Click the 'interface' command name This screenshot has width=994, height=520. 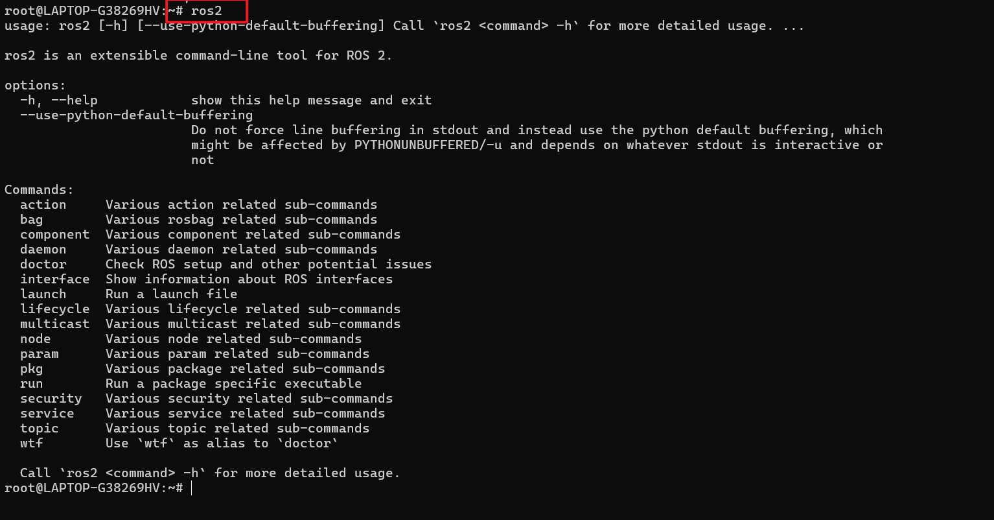coord(54,279)
